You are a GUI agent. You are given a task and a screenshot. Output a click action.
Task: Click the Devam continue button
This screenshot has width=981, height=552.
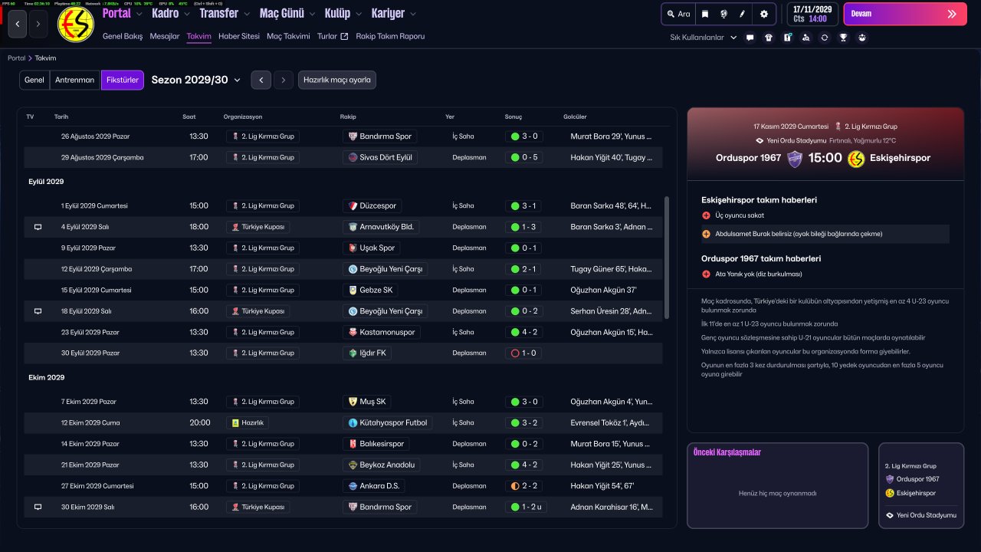904,14
